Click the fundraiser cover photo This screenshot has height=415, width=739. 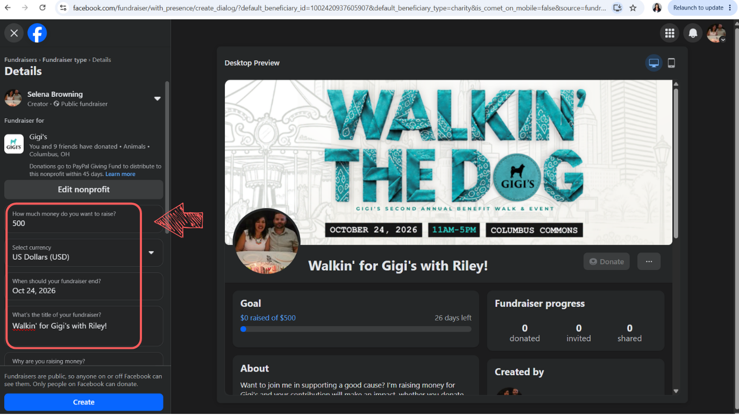point(449,162)
